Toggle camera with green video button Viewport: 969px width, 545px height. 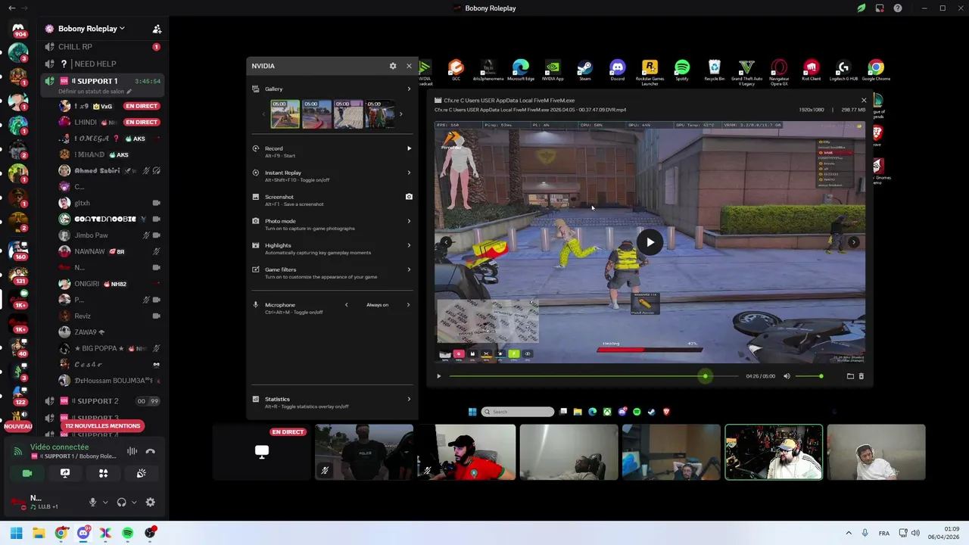click(27, 473)
